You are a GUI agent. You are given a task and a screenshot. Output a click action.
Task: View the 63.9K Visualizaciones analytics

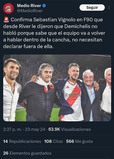[70, 129]
